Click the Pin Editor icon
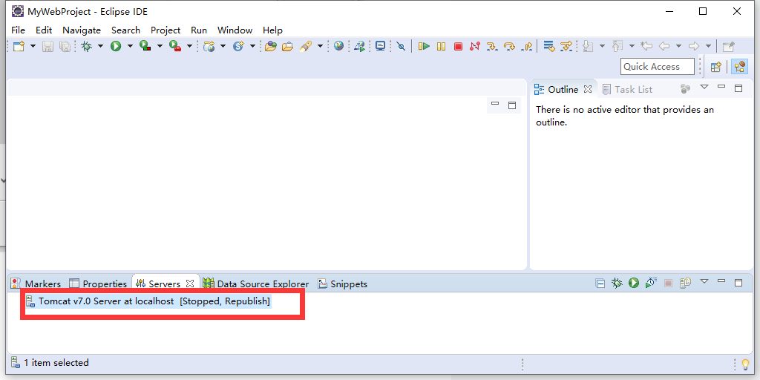Viewport: 760px width, 380px height. [x=729, y=46]
